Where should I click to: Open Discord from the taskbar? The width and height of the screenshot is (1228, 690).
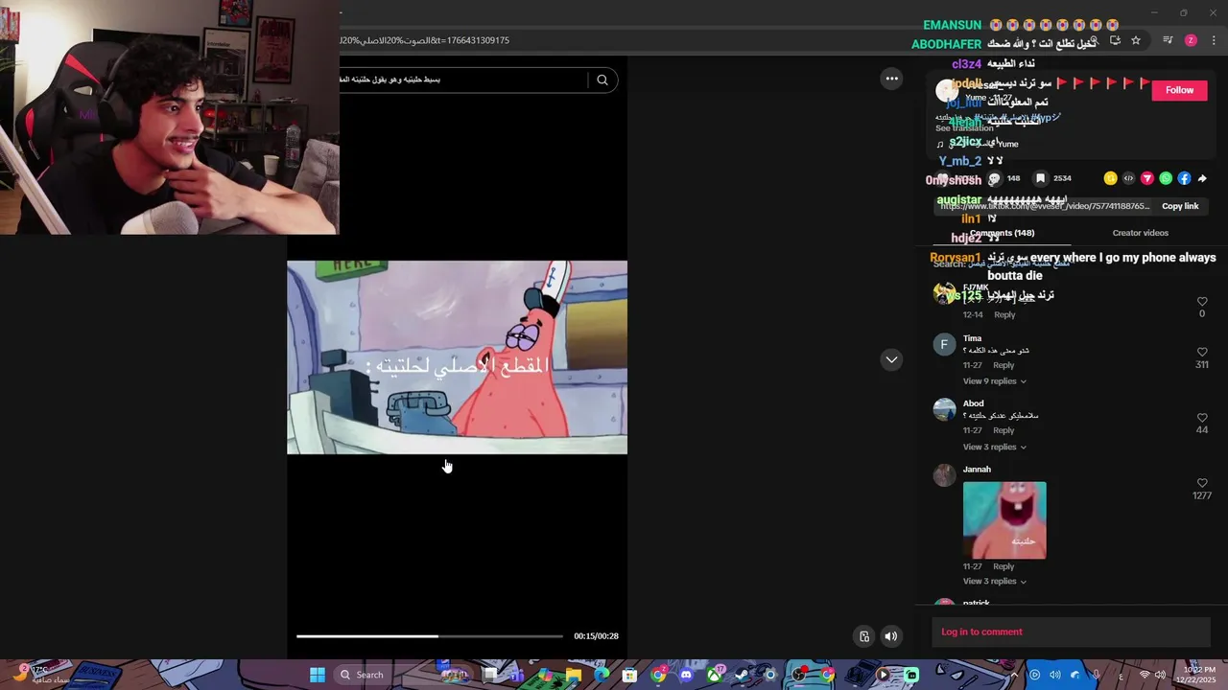click(x=686, y=675)
